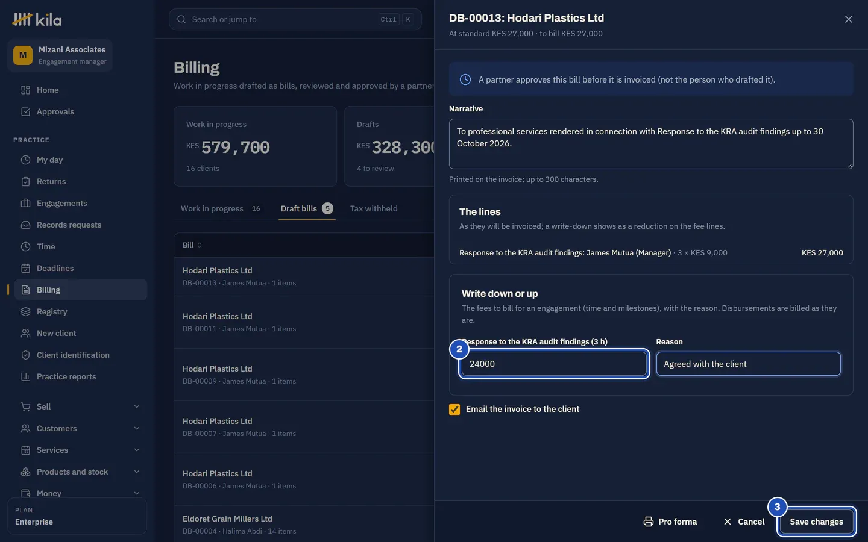The image size is (868, 542).
Task: Expand the Customers section chevron
Action: click(137, 428)
